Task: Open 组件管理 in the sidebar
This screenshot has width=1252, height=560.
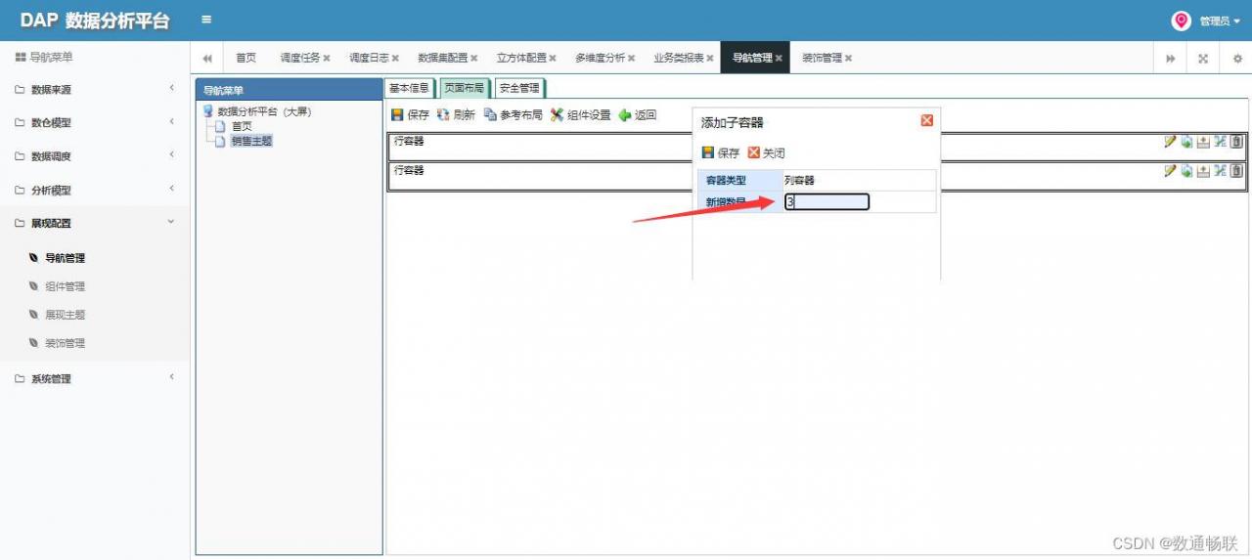Action: coord(65,286)
